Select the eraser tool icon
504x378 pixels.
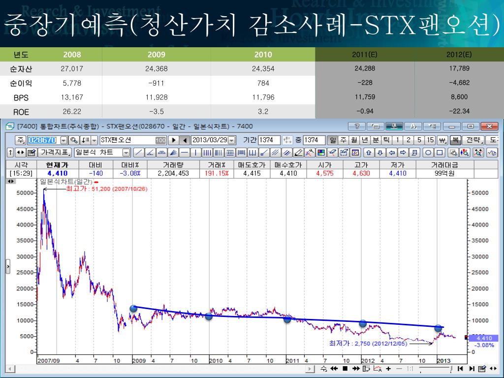(x=332, y=153)
